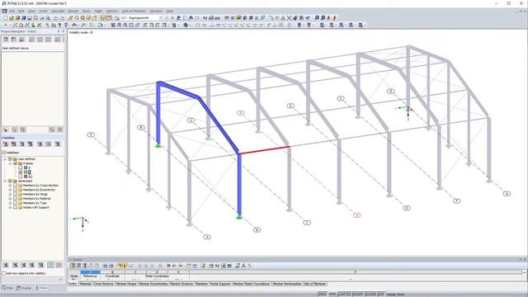Collapse the Frames tree node
This screenshot has width=528, height=297.
point(10,163)
